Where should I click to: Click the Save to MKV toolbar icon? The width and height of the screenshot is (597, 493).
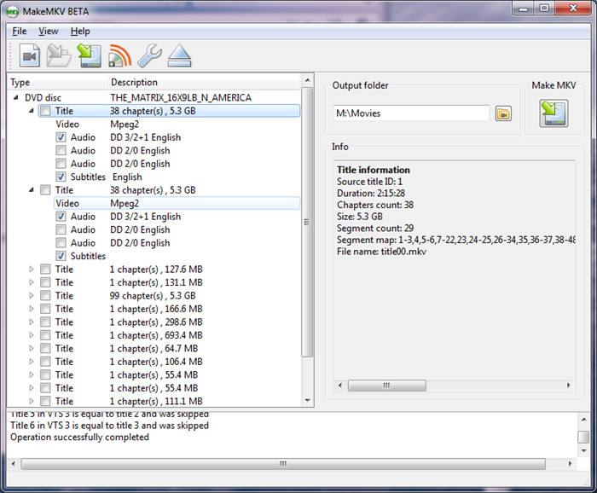89,56
